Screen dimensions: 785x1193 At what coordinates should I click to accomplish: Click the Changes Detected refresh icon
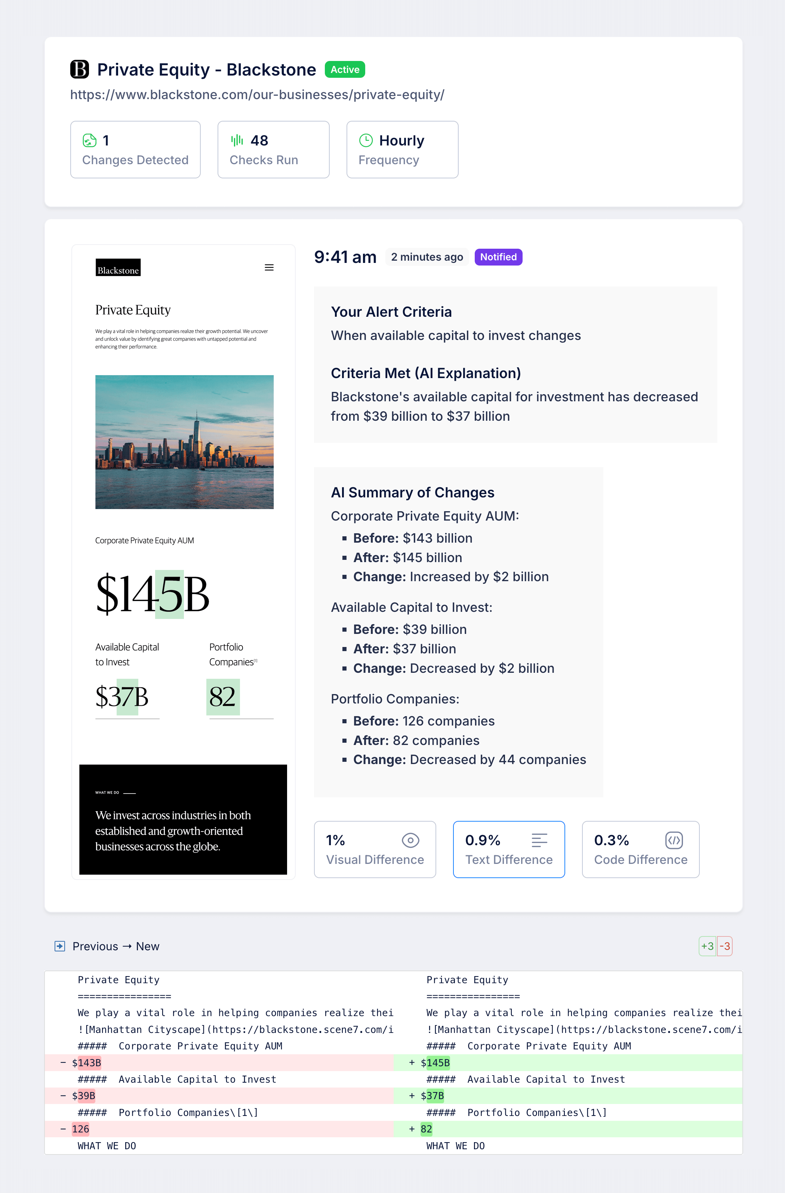(89, 140)
